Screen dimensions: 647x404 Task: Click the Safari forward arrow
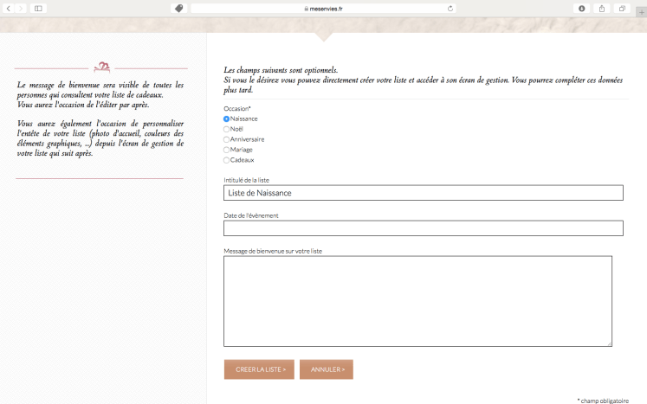pos(21,8)
